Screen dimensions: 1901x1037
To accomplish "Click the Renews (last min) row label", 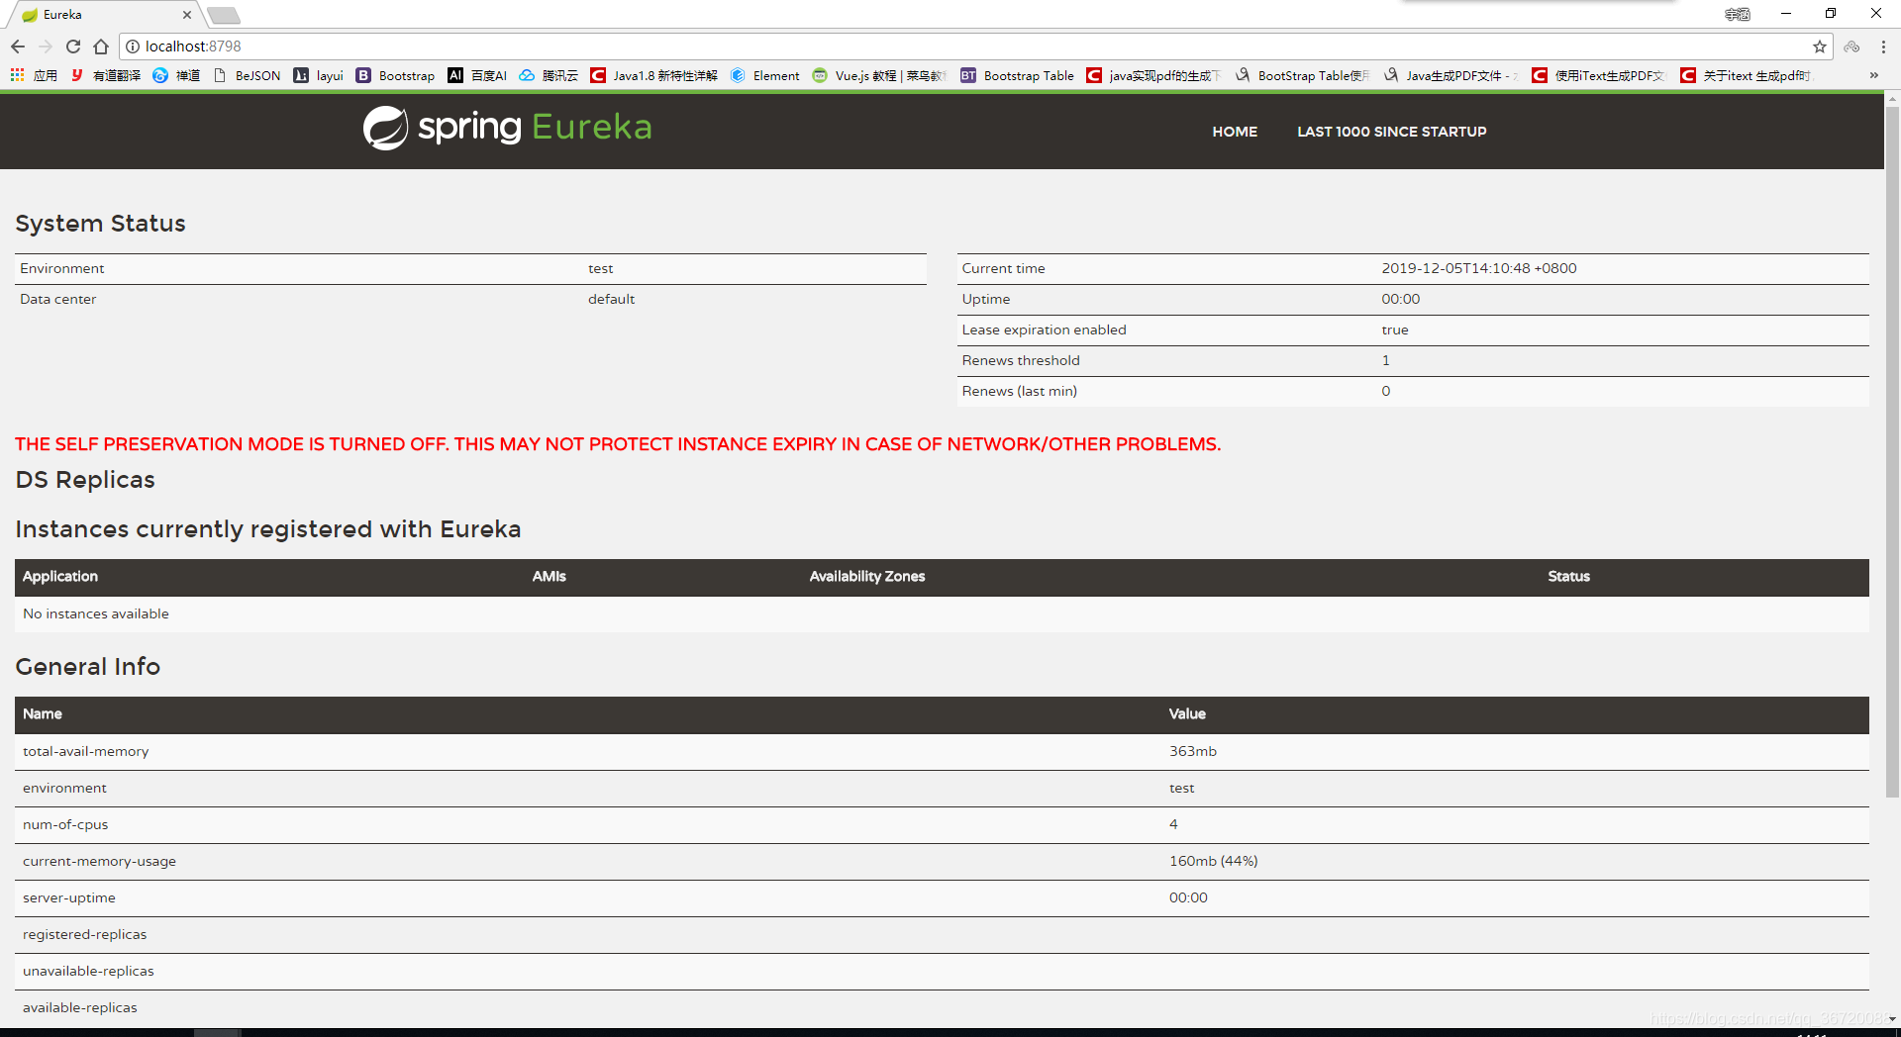I will [x=1020, y=392].
